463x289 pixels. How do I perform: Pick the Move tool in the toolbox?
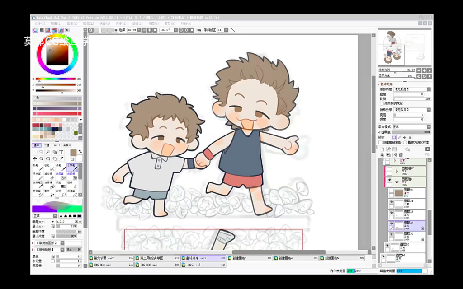[35, 159]
